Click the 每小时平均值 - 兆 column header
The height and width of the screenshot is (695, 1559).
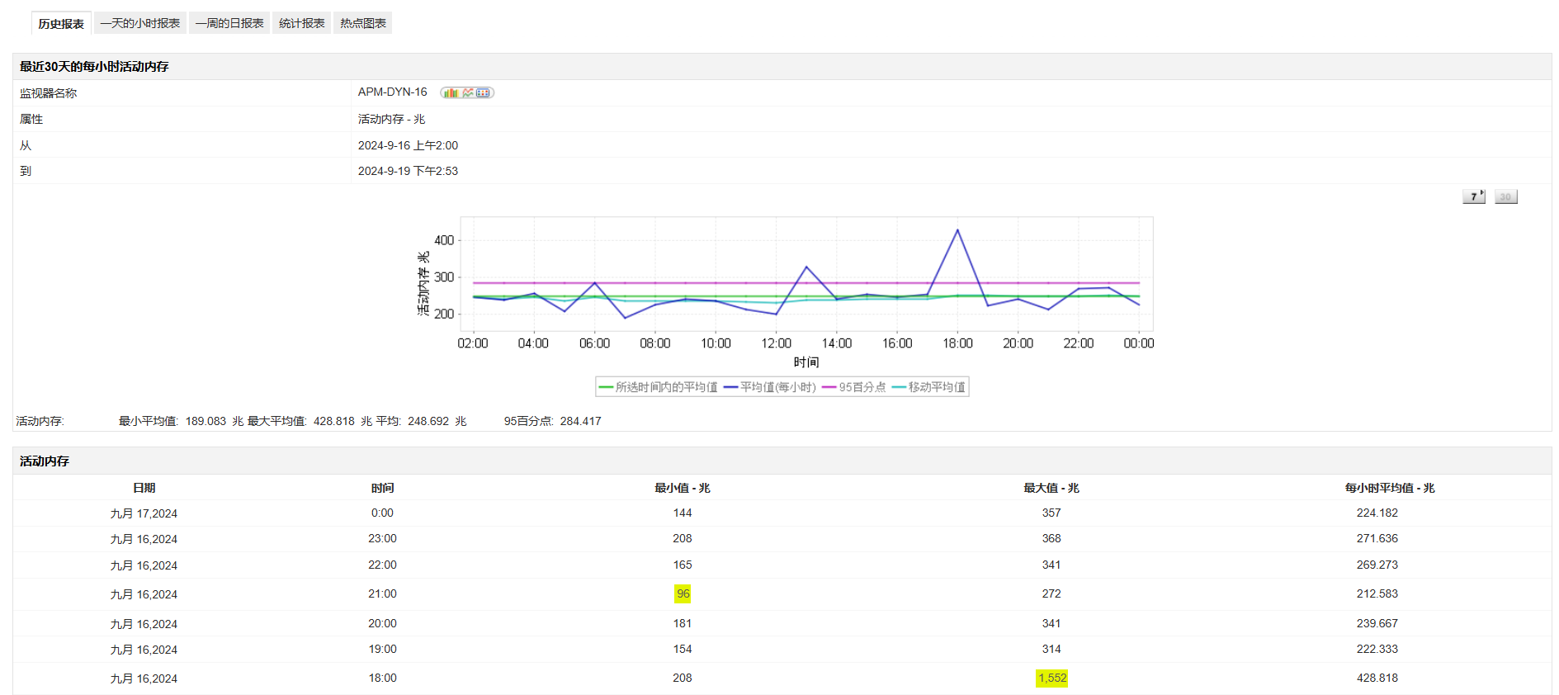[1390, 488]
